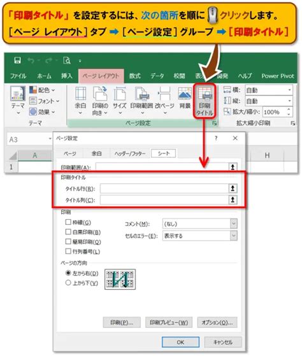Screen dimensions: 302x356
Task: Open the quick access toolbar customize arrow
Action: click(x=80, y=61)
